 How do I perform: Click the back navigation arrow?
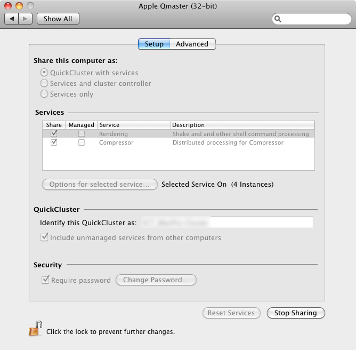pyautogui.click(x=12, y=19)
